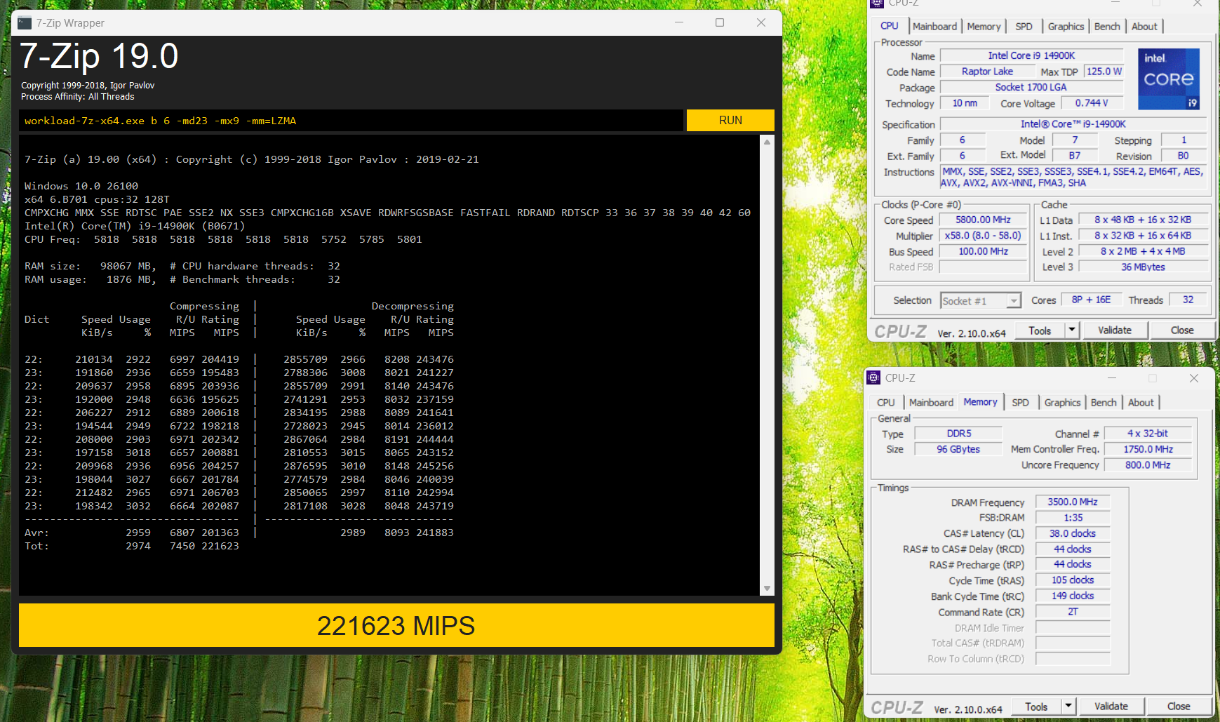Open the About tab in the lower CPU-Z window

tap(1141, 403)
